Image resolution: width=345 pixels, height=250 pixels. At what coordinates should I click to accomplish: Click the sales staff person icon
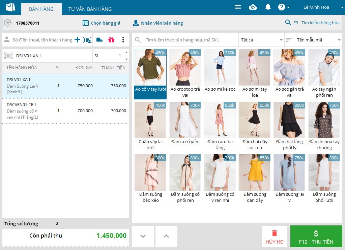click(136, 23)
